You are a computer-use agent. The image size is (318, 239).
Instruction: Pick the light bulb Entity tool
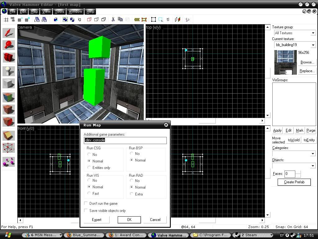pos(9,71)
